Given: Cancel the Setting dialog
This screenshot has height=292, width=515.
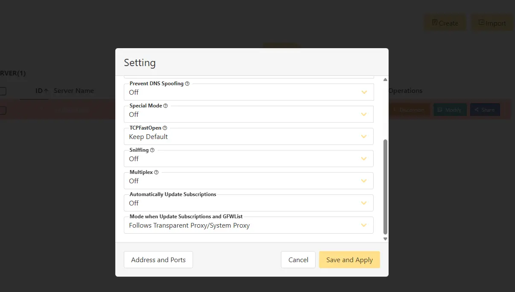Looking at the screenshot, I should click(x=298, y=260).
